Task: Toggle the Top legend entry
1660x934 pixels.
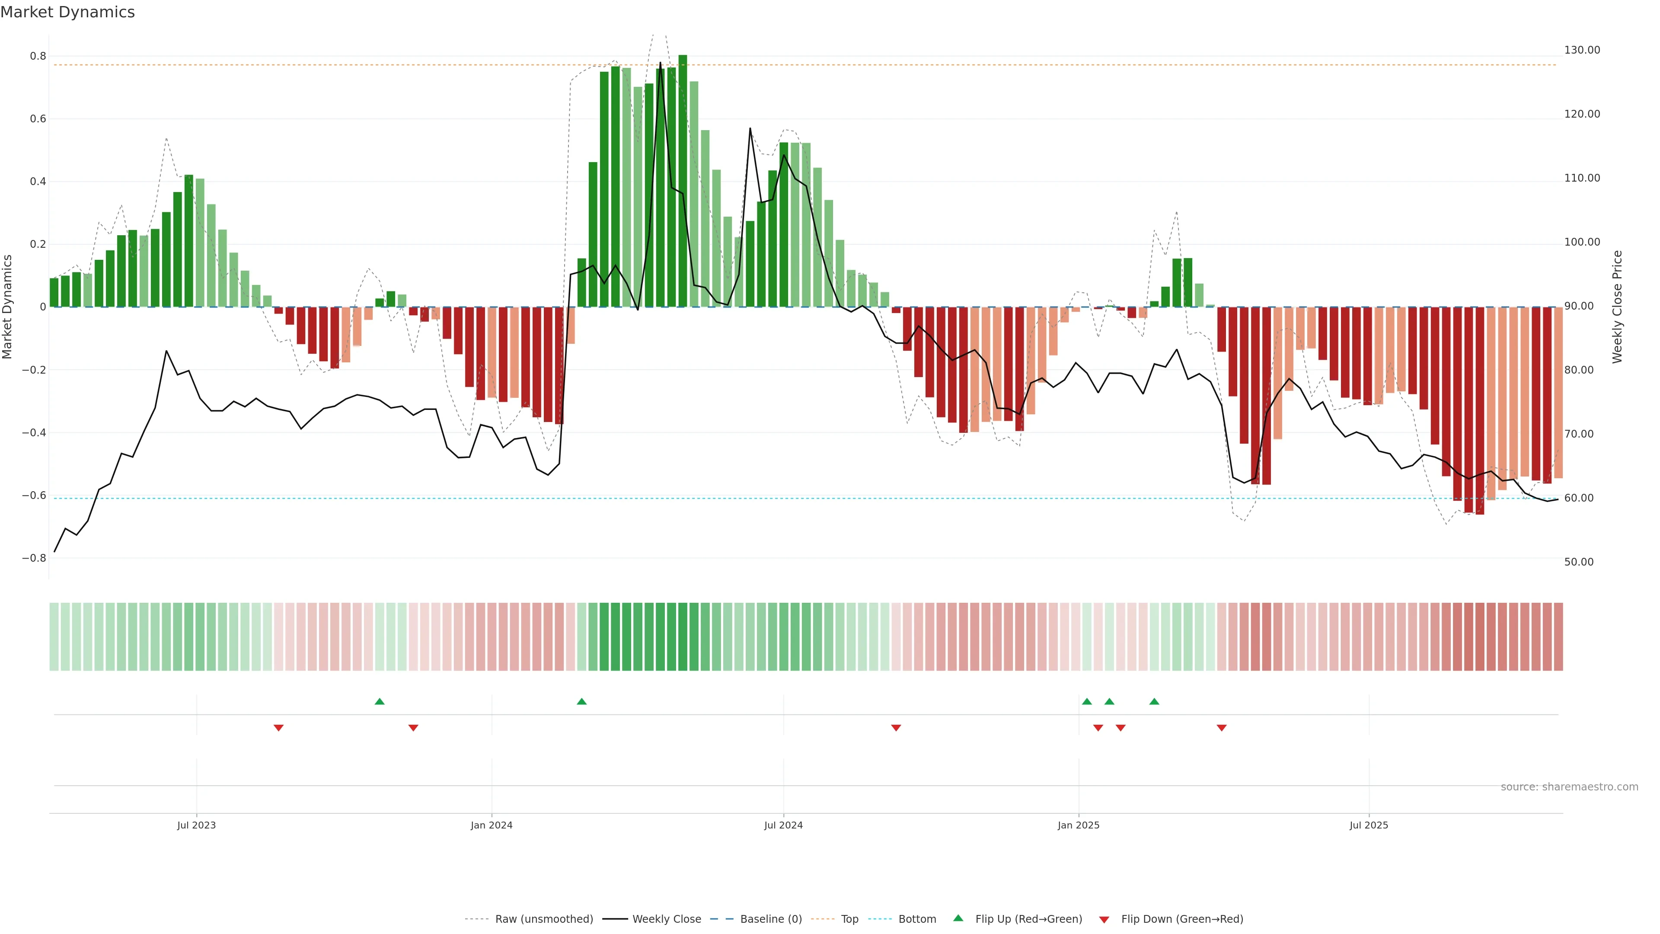Action: [x=849, y=919]
